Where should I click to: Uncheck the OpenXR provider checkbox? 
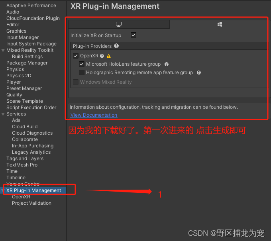tap(76, 56)
